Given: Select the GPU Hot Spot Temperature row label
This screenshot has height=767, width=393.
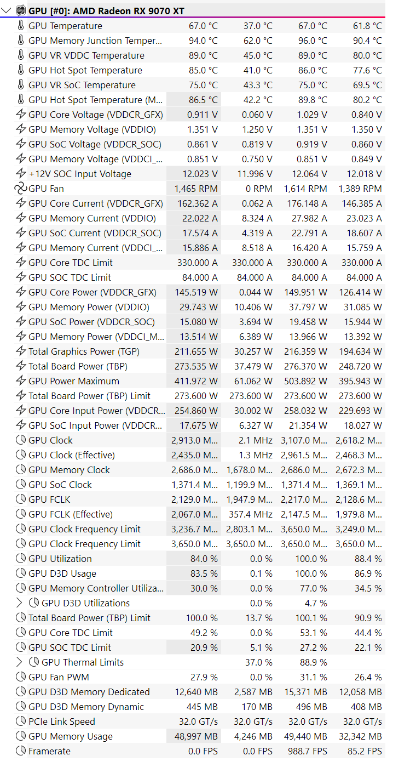Looking at the screenshot, I should coord(85,70).
